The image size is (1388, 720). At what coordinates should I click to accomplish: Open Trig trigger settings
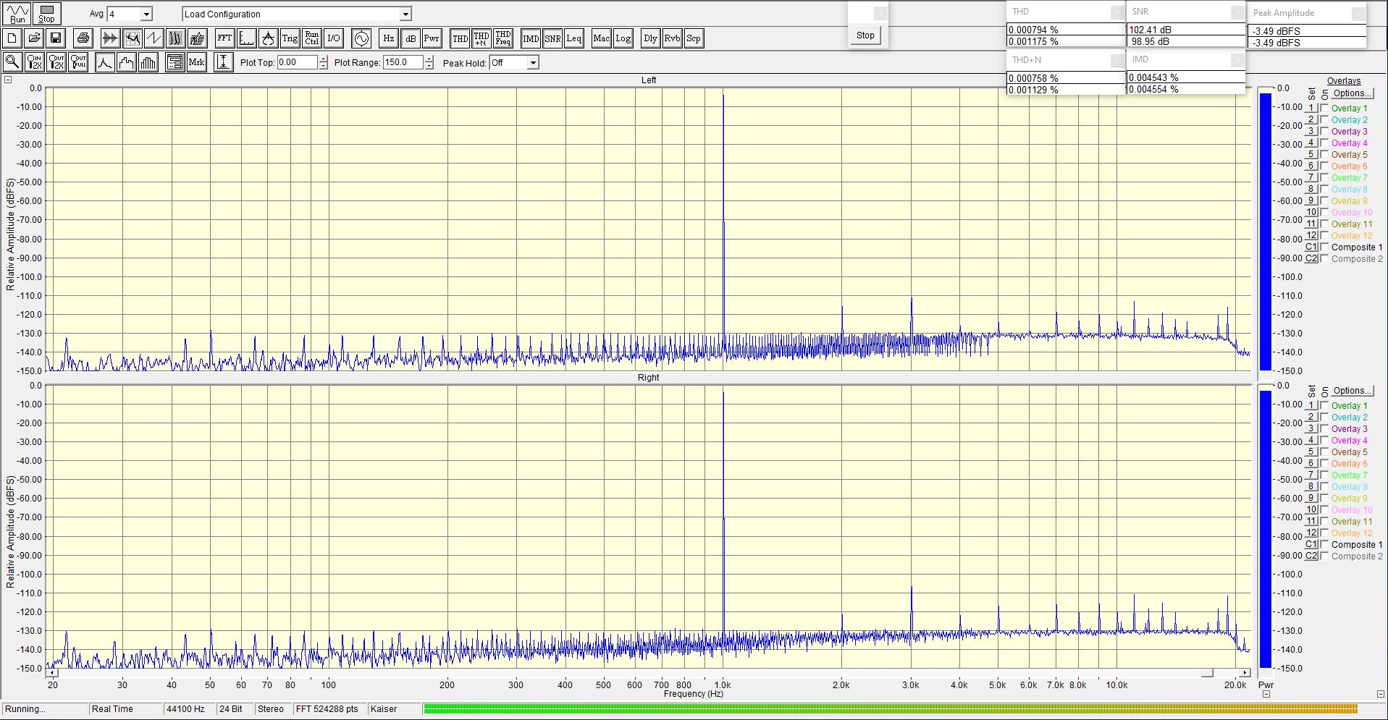point(290,38)
